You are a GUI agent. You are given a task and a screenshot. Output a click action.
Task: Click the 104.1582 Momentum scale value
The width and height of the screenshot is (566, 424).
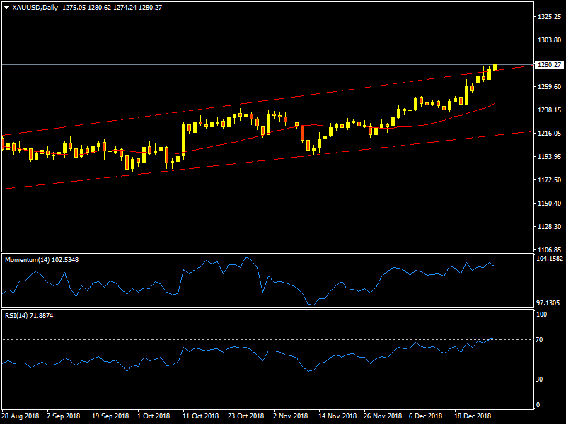[x=549, y=259]
